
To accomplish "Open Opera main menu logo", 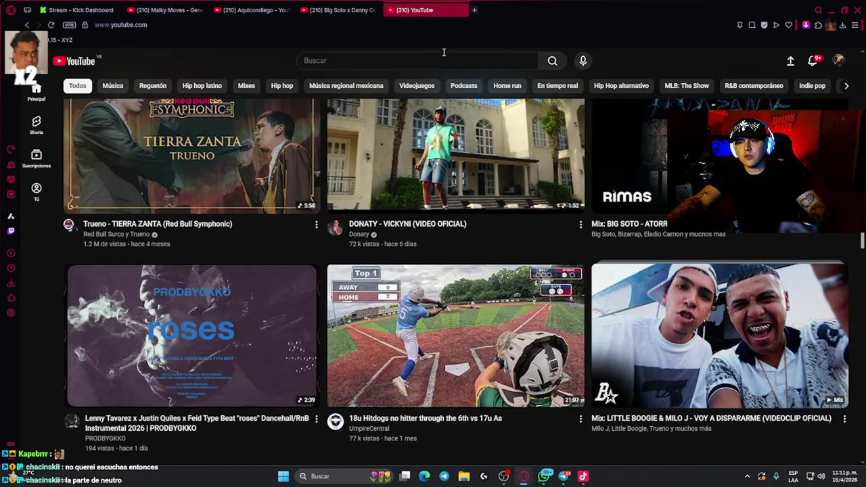I will tap(11, 10).
